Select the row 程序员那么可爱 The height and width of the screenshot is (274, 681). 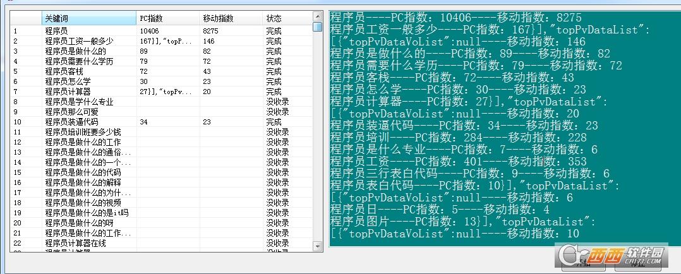point(161,112)
